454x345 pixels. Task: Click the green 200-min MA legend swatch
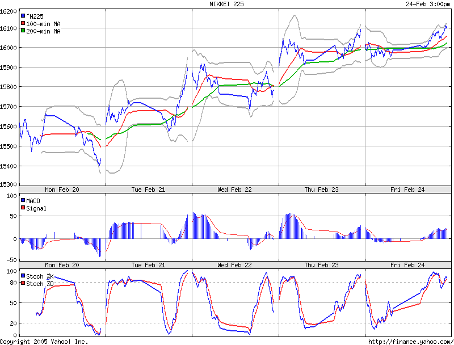tap(23, 31)
